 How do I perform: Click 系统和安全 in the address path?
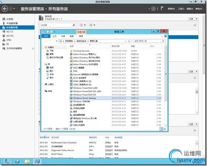point(81,41)
